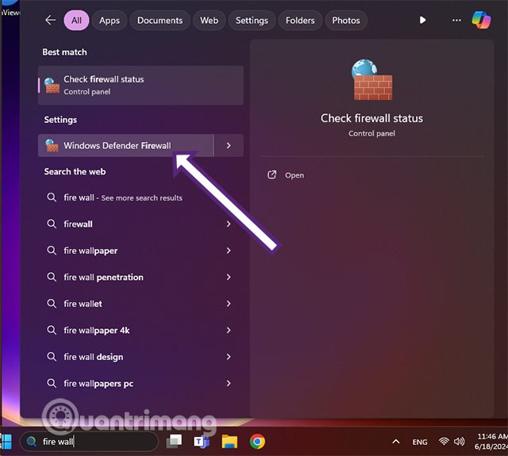
Task: Open the three-dot more options menu
Action: click(x=455, y=20)
